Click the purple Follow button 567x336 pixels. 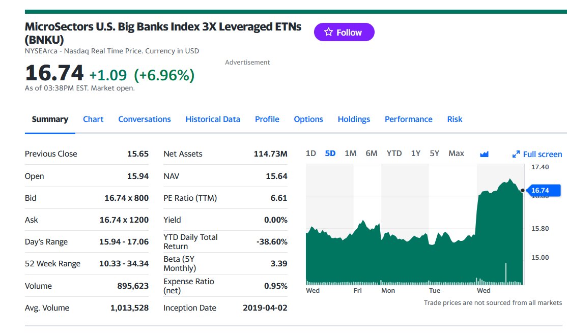tap(344, 32)
